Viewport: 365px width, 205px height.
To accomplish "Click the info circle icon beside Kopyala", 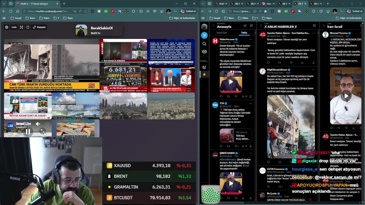I will (x=27, y=27).
